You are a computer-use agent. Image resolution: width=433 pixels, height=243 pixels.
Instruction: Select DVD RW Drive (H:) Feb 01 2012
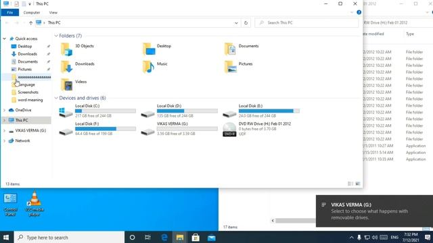[x=257, y=129]
